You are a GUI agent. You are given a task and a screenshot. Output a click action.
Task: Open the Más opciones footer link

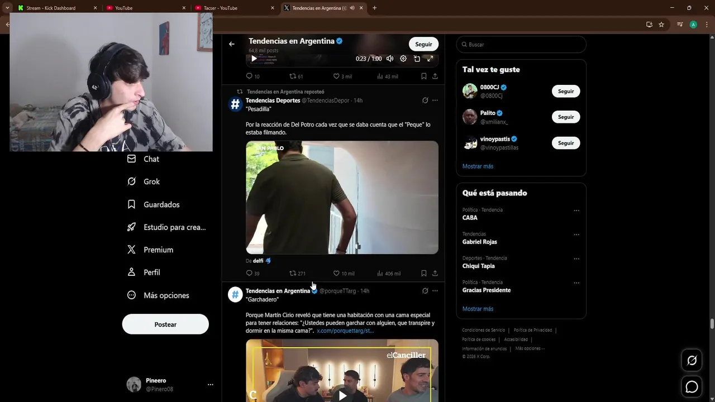pos(530,348)
